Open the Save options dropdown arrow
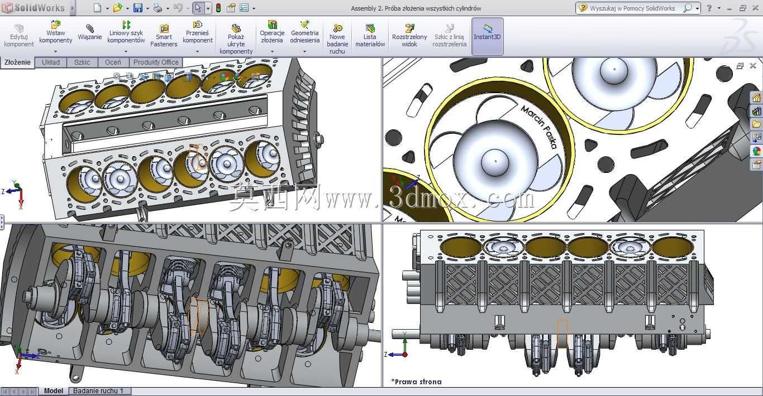 [147, 8]
